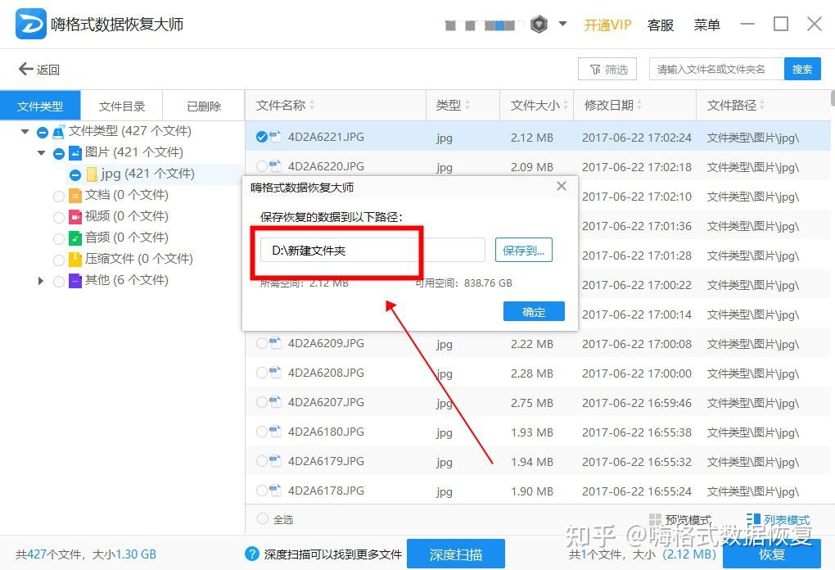Toggle jpg (421 个文件) checkbox
835x570 pixels.
coord(75,175)
